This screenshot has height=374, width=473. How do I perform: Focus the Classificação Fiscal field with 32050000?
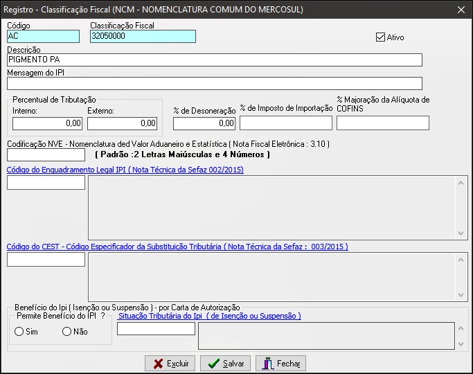[x=143, y=36]
